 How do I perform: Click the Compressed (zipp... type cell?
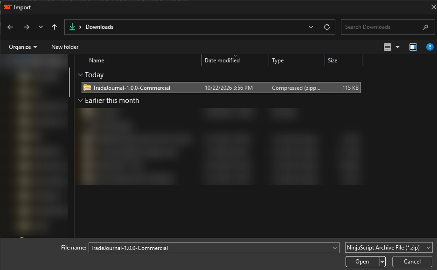296,88
